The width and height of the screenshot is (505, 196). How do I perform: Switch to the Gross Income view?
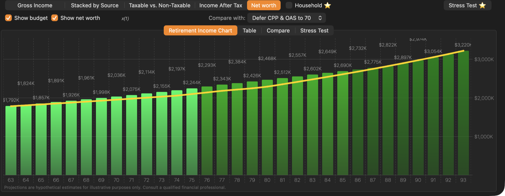35,5
